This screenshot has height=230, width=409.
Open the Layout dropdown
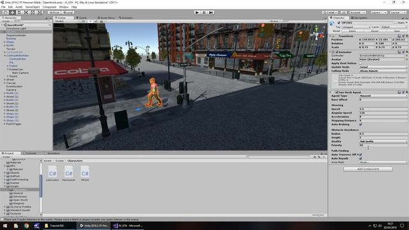[397, 12]
